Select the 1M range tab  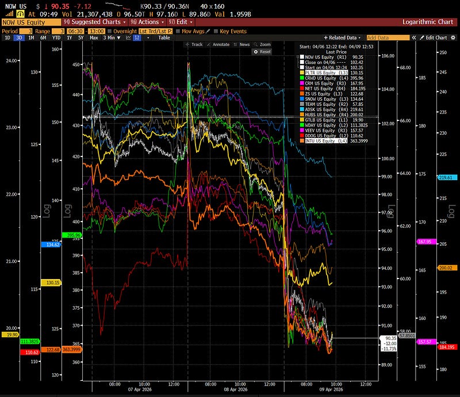[x=31, y=37]
